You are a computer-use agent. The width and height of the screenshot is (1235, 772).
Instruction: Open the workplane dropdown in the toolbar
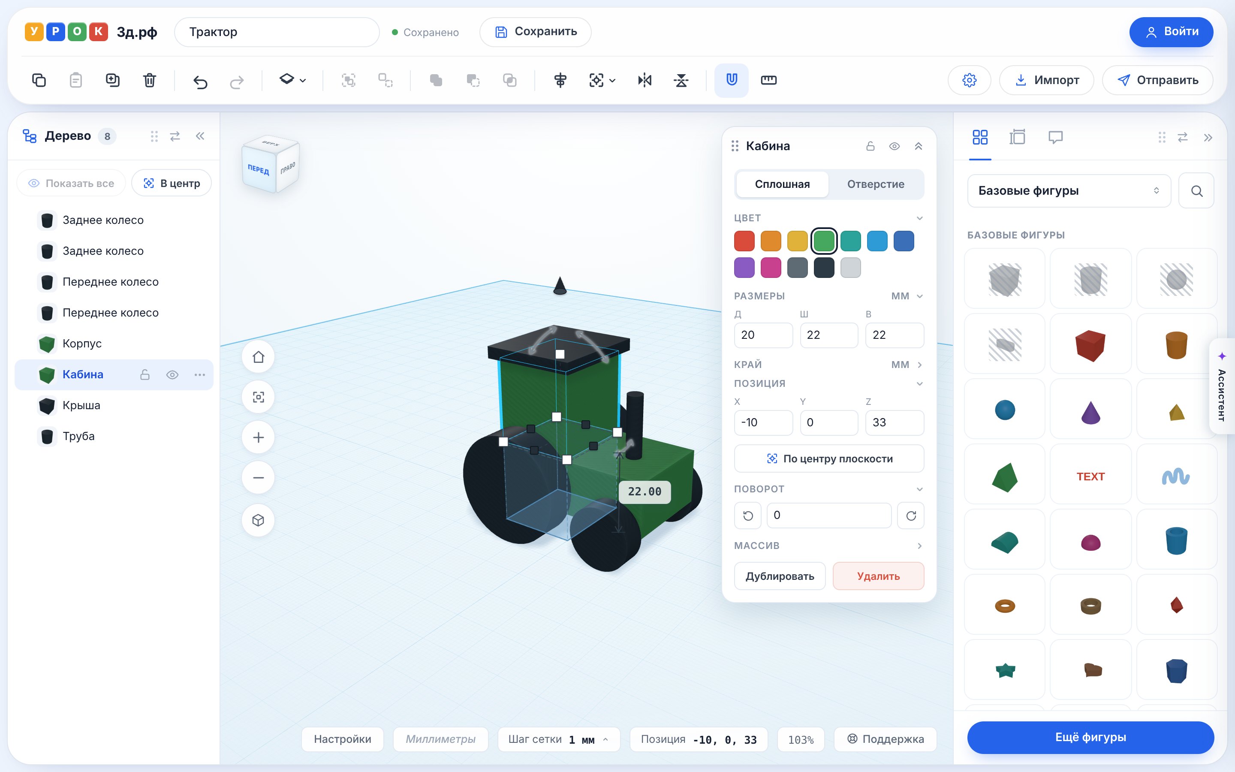[292, 80]
